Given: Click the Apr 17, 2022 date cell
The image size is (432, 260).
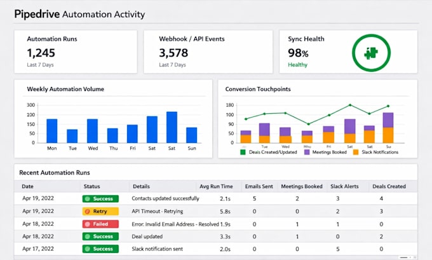Looking at the screenshot, I should (38, 249).
